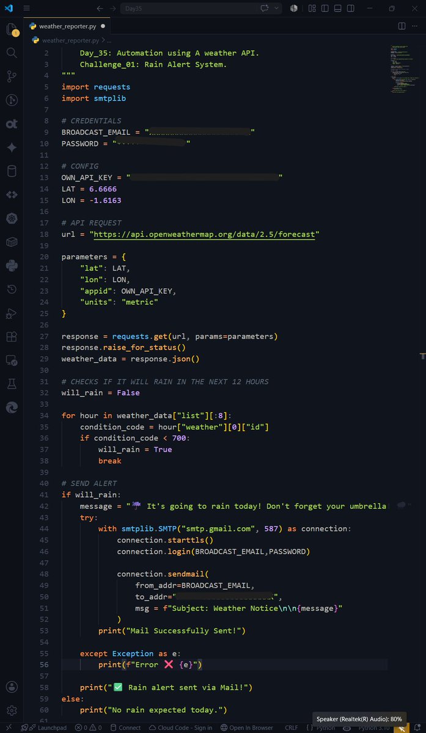Image resolution: width=426 pixels, height=733 pixels.
Task: Open the Copilot chat icon in title bar
Action: [265, 9]
